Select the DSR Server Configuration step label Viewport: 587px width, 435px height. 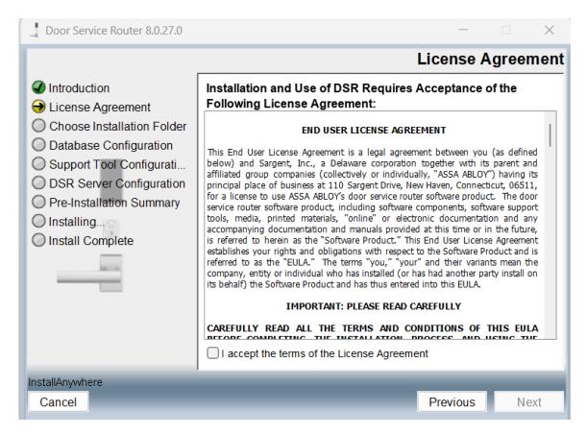(117, 183)
